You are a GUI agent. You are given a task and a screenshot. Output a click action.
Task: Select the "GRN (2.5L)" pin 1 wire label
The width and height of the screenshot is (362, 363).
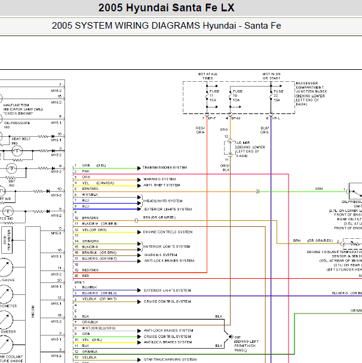point(94,165)
